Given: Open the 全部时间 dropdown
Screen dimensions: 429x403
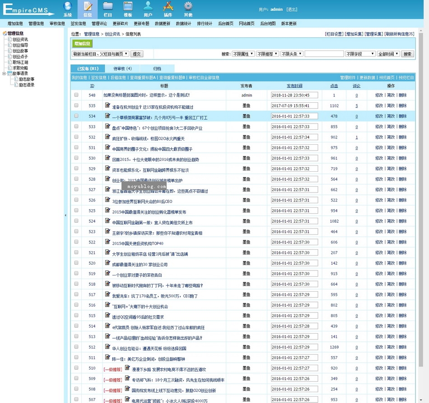Looking at the screenshot, I should point(388,54).
